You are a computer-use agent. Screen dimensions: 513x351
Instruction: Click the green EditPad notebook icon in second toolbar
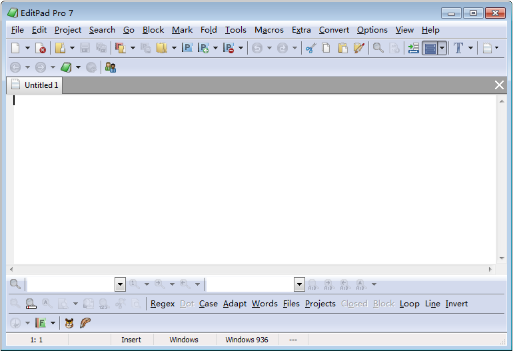tap(66, 67)
